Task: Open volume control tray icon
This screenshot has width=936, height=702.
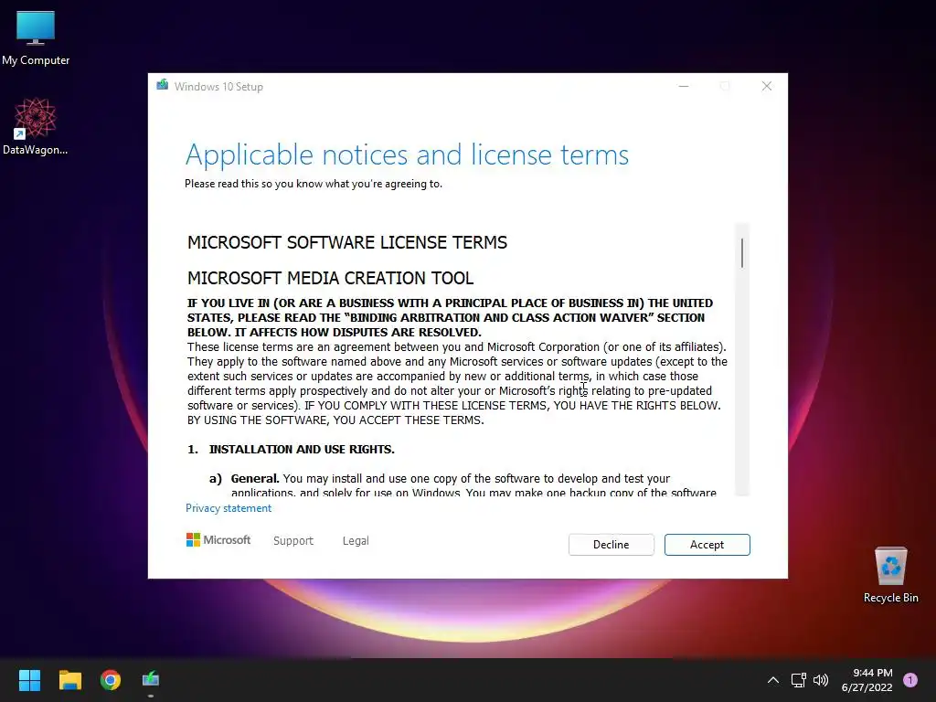Action: [821, 680]
